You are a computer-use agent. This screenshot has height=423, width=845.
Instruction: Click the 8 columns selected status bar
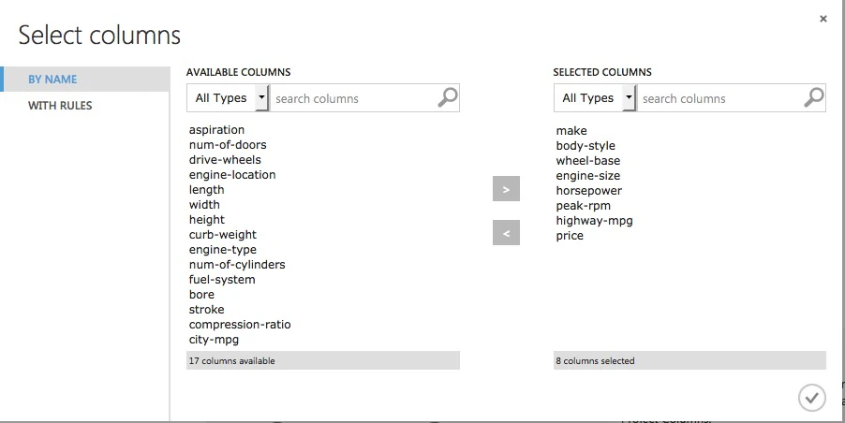click(x=689, y=360)
